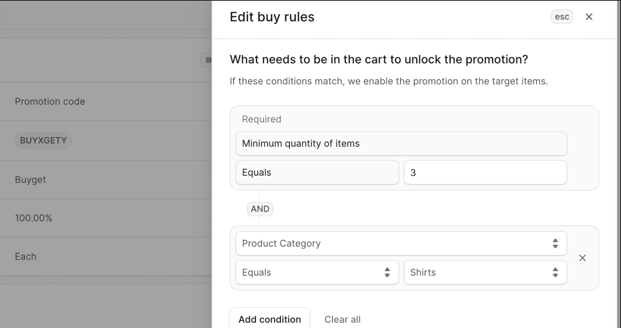Click the partially hidden icon behind panel edge
The height and width of the screenshot is (328, 621).
[x=207, y=60]
